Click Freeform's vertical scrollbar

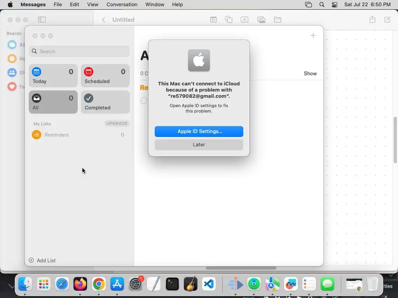coord(395,140)
